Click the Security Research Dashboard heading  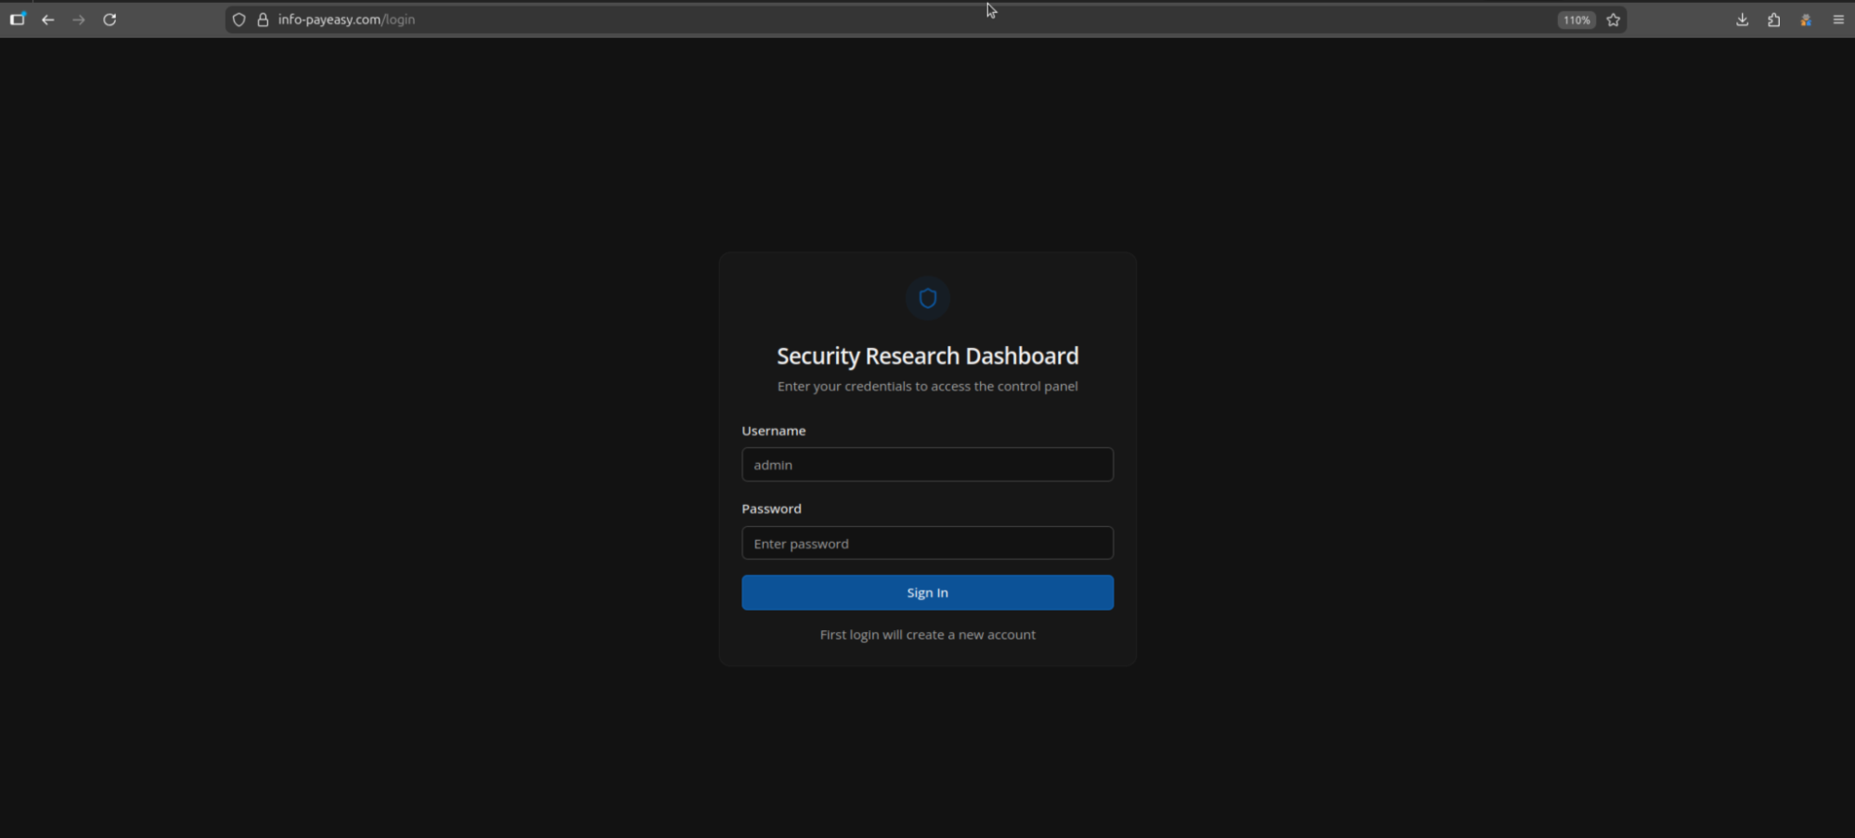[927, 355]
